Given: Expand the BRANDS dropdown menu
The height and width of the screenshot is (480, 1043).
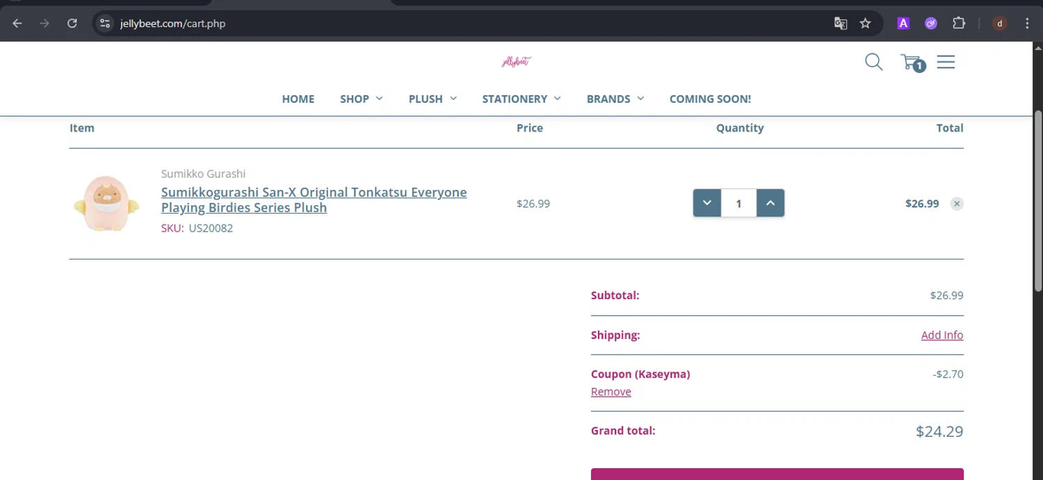Looking at the screenshot, I should (x=615, y=99).
